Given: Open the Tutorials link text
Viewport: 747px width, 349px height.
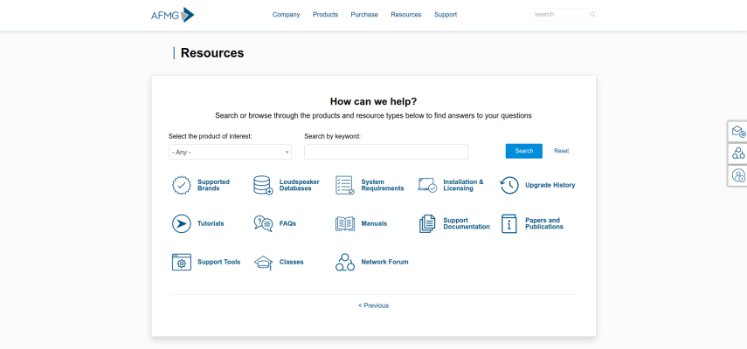Looking at the screenshot, I should (211, 223).
